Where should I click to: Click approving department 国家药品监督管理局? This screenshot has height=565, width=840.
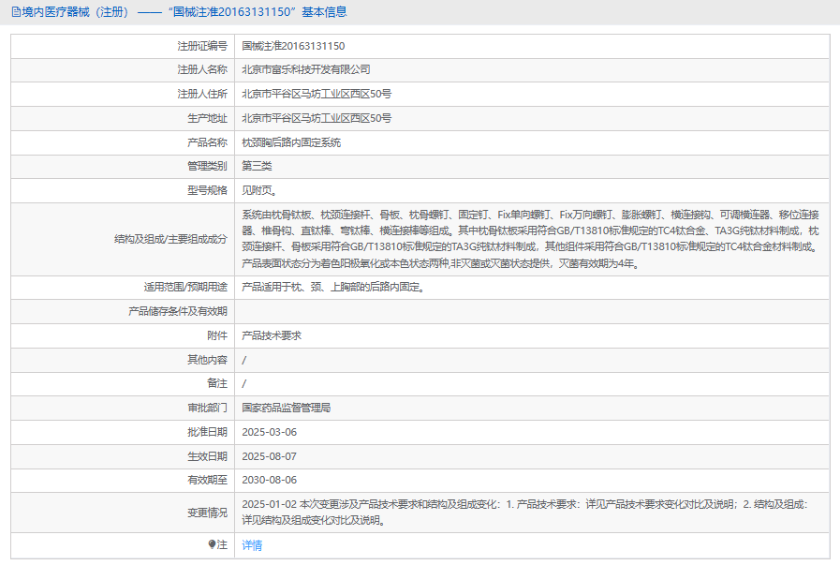pyautogui.click(x=286, y=408)
